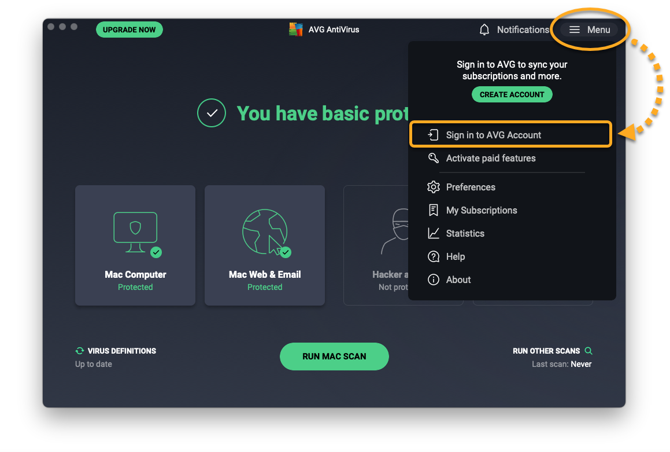Viewport: 670px width, 452px height.
Task: Click the green check badge on Mac Computer
Action: (156, 252)
